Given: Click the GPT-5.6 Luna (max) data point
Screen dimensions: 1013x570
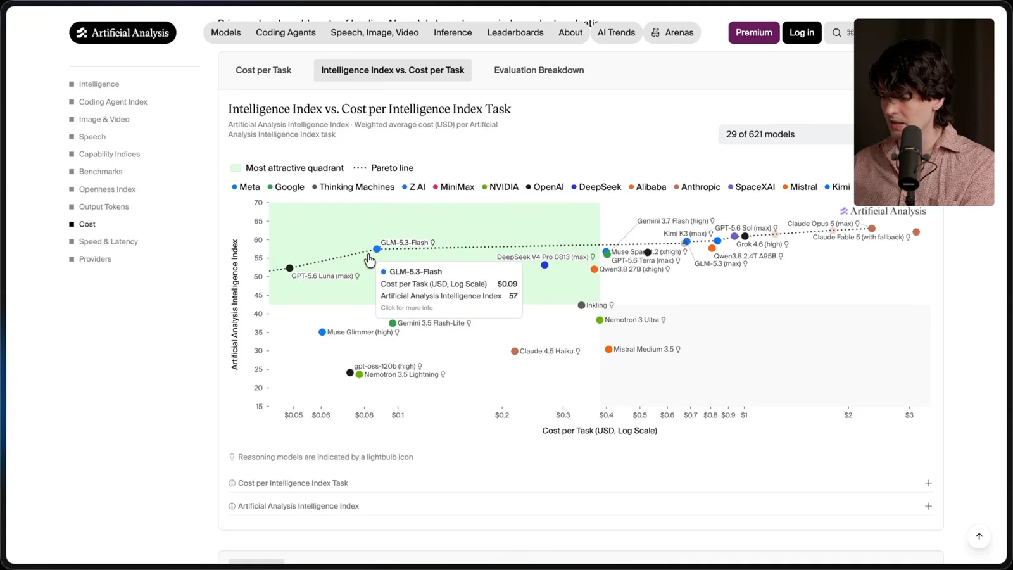Looking at the screenshot, I should tap(289, 269).
